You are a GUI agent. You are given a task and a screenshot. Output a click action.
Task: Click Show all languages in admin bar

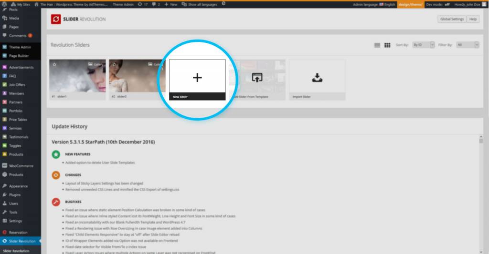coord(200,4)
